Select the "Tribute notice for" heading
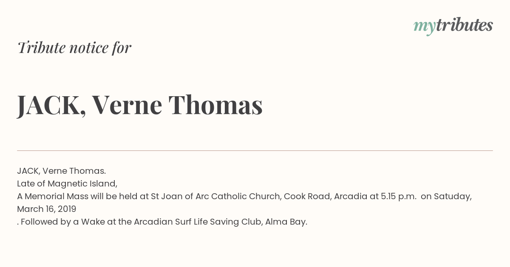This screenshot has height=267, width=510. [x=74, y=47]
